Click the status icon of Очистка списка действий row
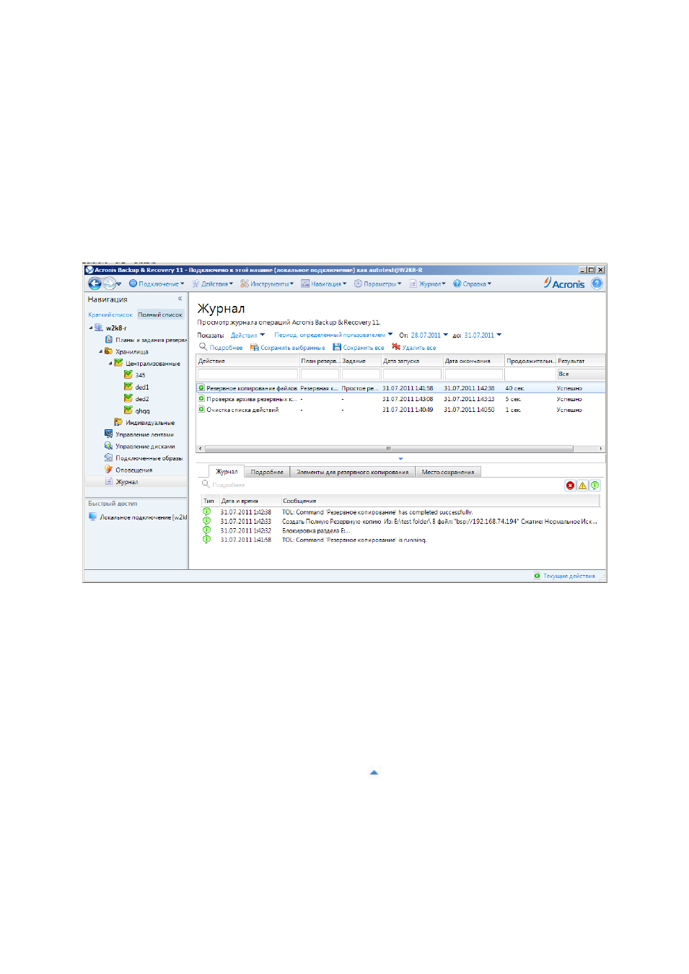The height and width of the screenshot is (974, 689). [201, 409]
